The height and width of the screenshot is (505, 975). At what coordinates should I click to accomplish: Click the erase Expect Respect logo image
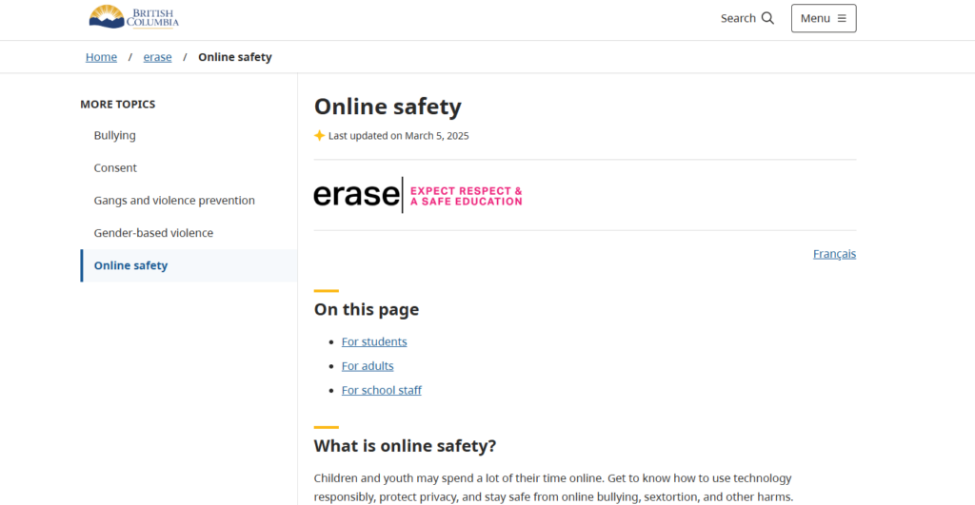click(418, 195)
